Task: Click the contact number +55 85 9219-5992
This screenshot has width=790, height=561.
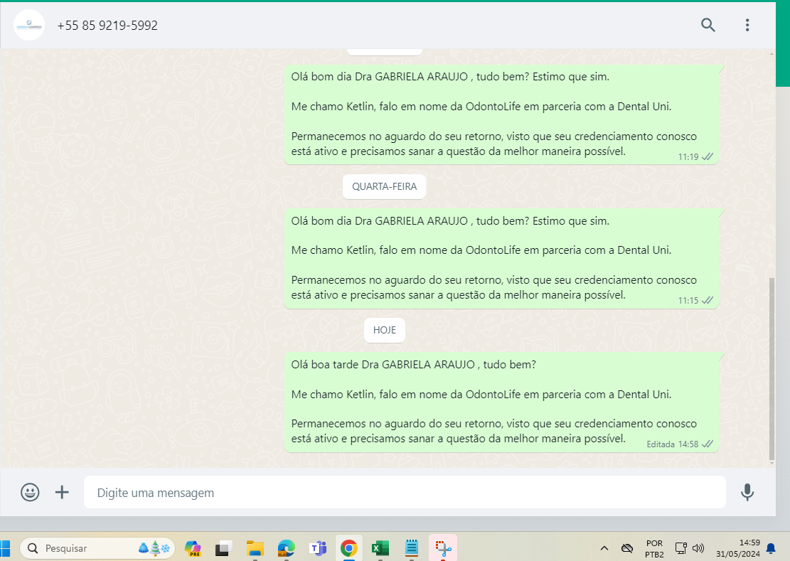Action: pyautogui.click(x=107, y=26)
